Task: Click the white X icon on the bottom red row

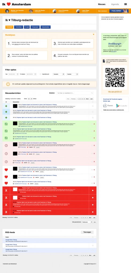Action: [x=6, y=212]
